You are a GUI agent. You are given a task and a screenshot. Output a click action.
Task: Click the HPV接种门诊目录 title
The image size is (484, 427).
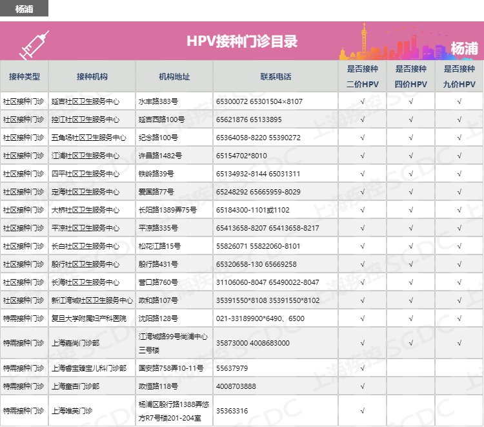pyautogui.click(x=242, y=42)
